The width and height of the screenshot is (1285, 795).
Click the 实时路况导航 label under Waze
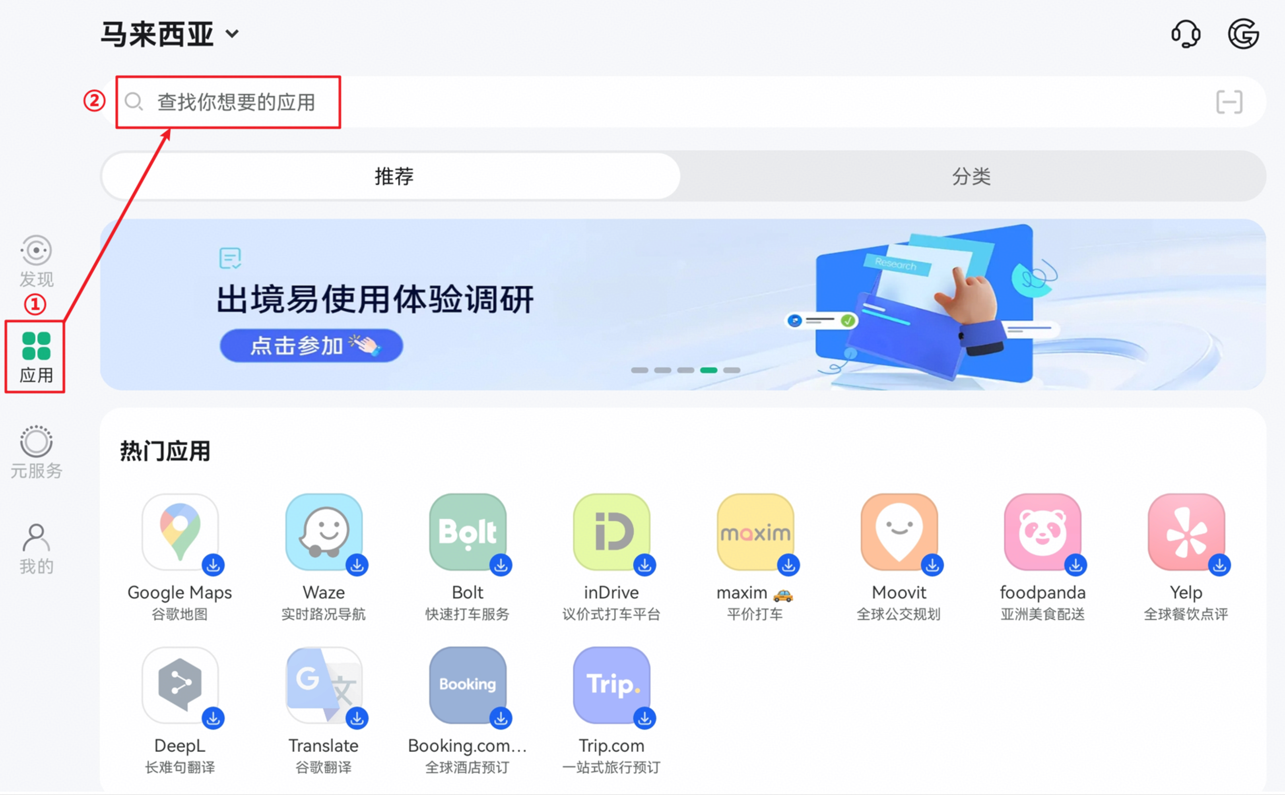point(324,614)
